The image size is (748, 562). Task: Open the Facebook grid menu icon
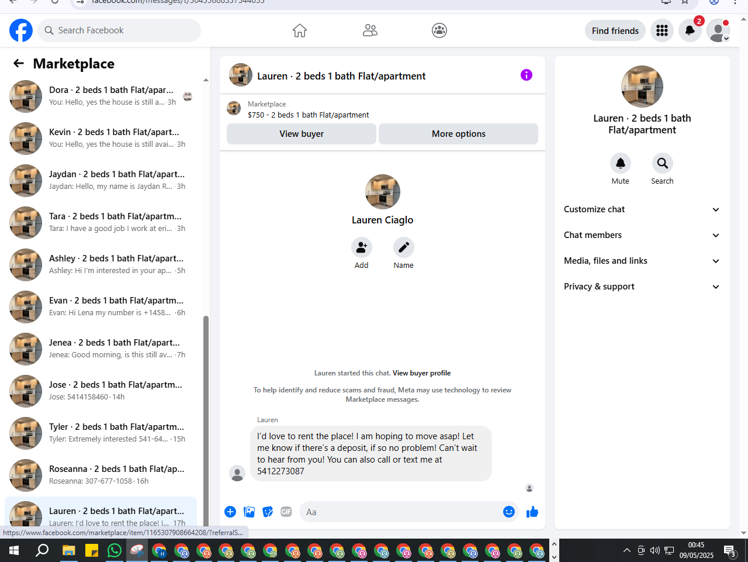coord(662,30)
